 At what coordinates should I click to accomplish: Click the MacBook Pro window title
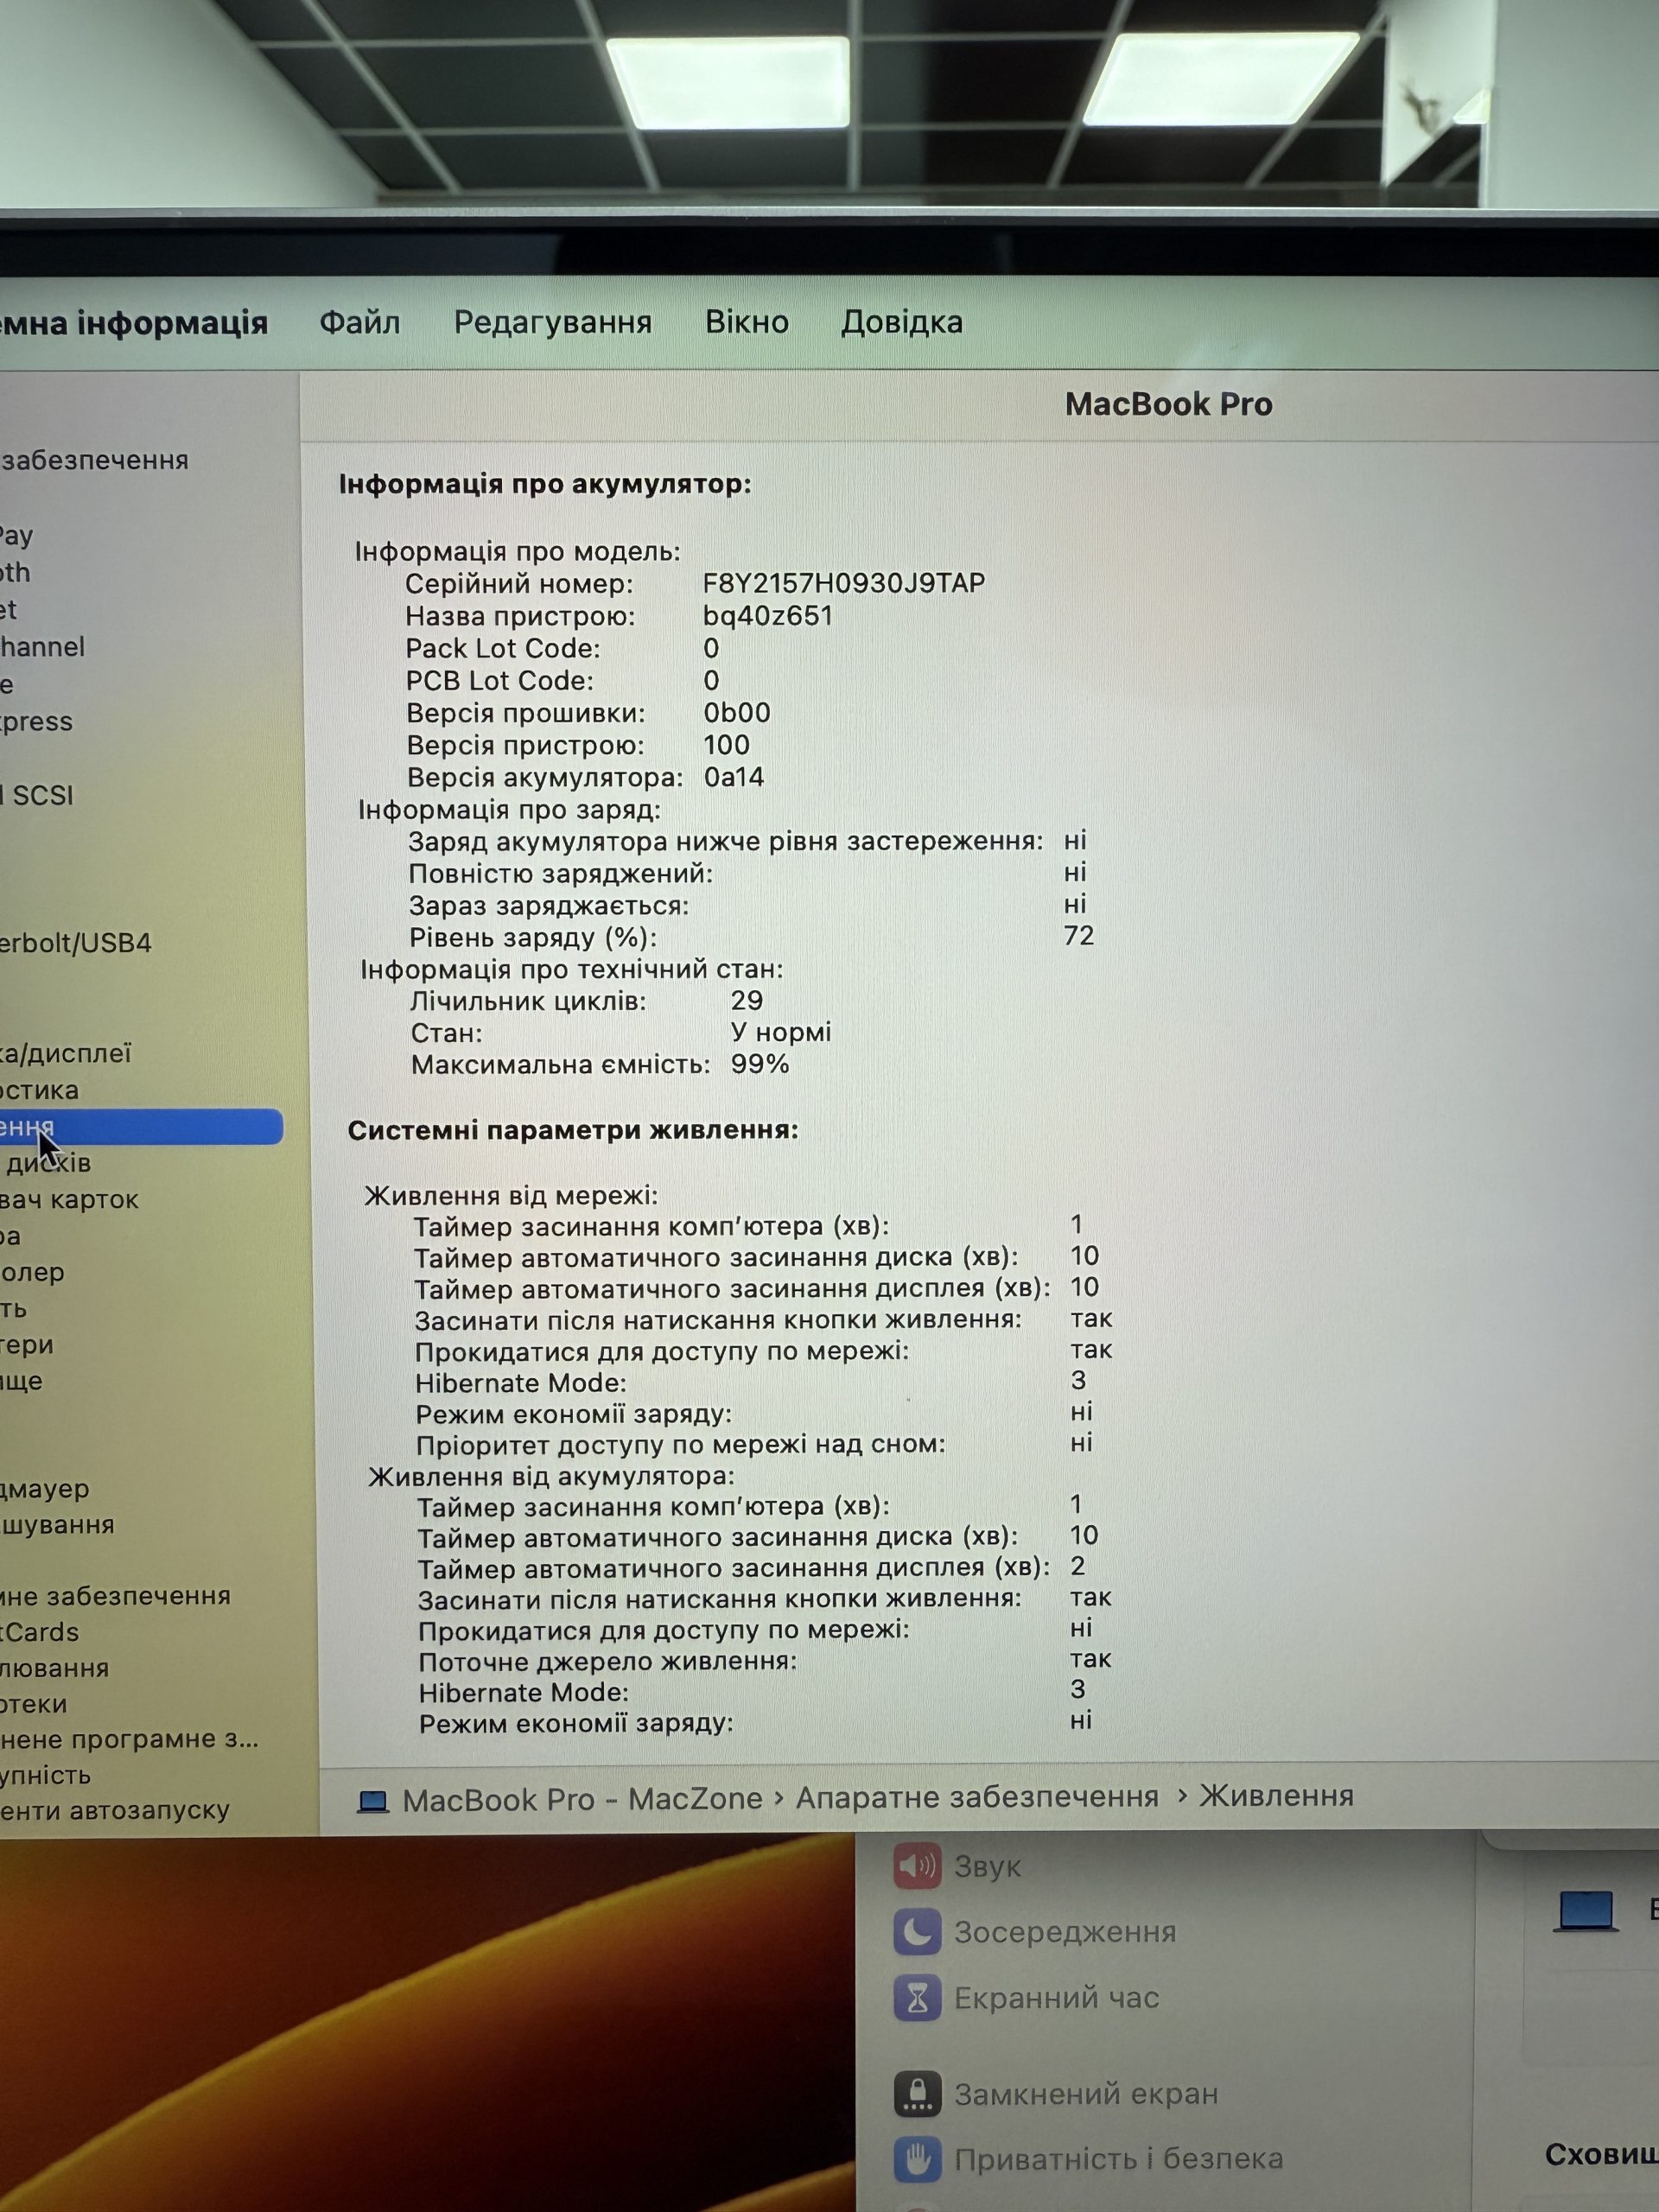1169,404
